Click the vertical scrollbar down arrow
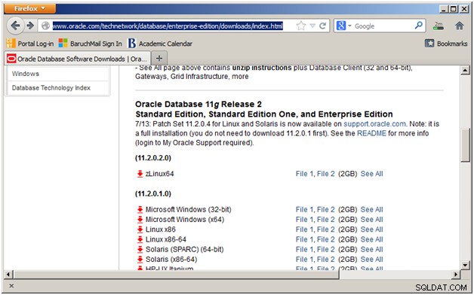 (x=465, y=265)
